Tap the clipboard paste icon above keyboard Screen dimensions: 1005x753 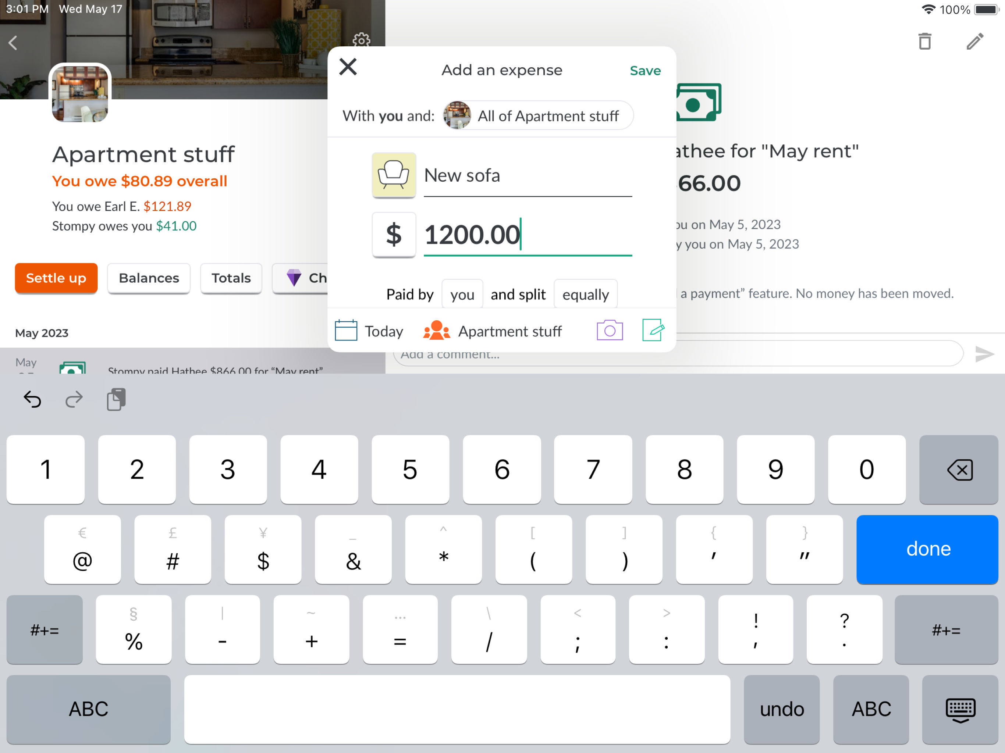[x=116, y=399]
